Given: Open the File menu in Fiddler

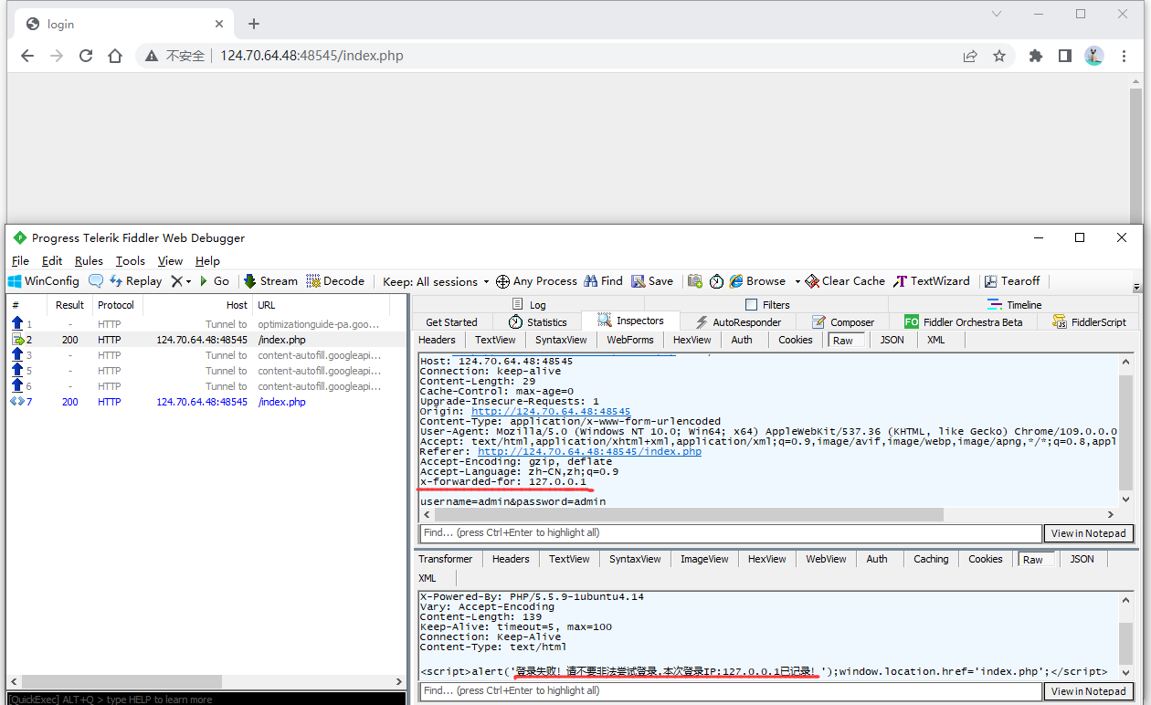Looking at the screenshot, I should point(20,260).
